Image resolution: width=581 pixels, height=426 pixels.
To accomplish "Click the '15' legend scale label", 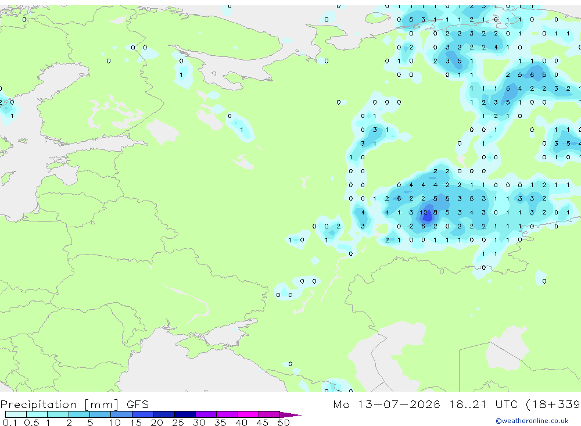I will point(136,423).
